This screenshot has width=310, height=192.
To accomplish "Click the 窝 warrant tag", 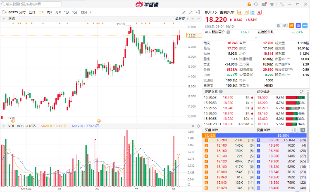I will (x=259, y=12).
